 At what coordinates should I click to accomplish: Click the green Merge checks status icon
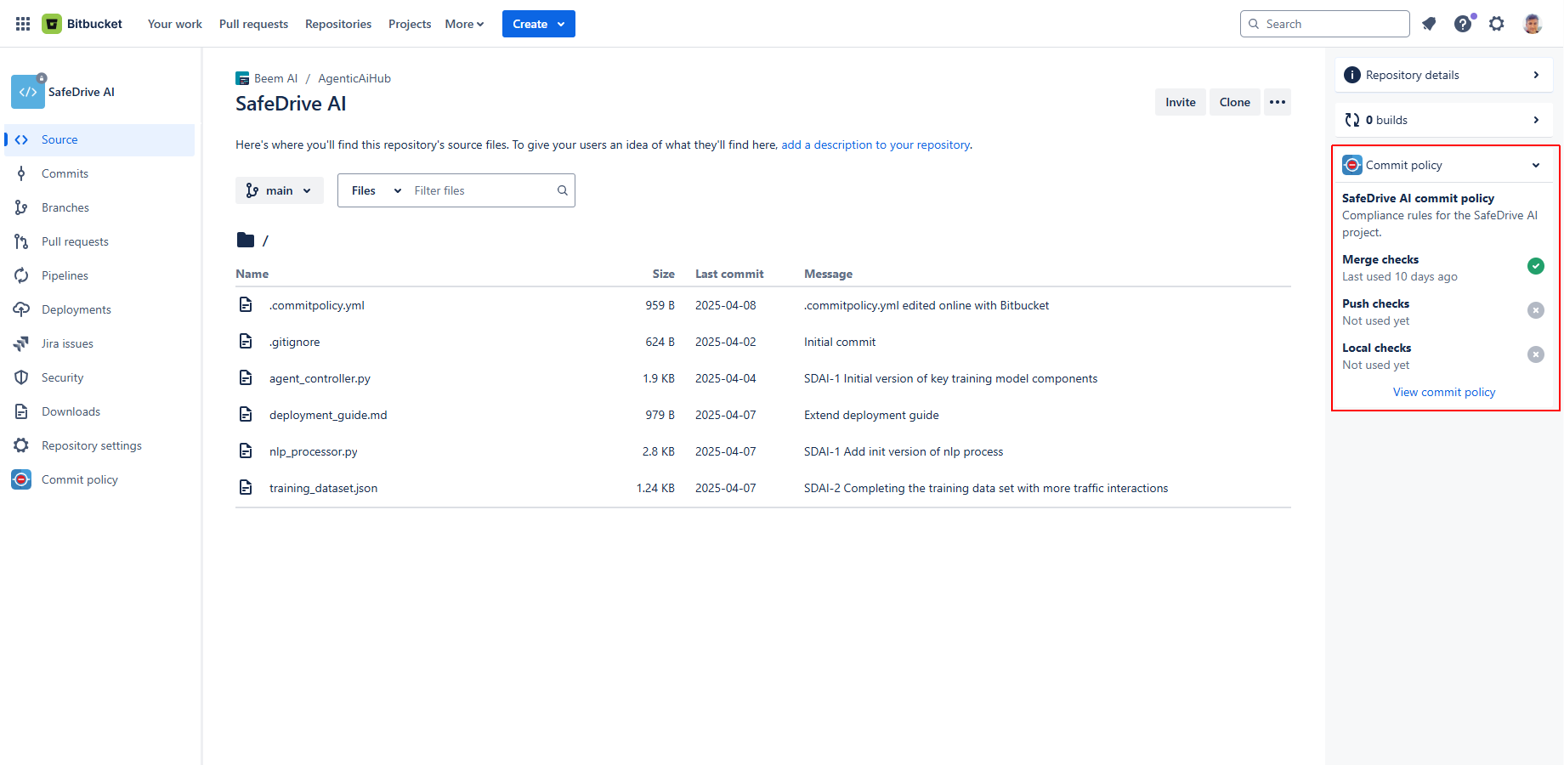click(x=1536, y=266)
